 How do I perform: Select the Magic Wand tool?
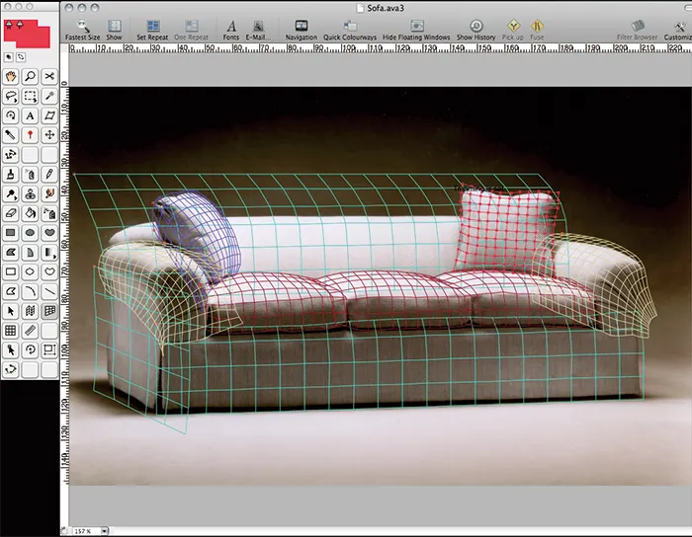pyautogui.click(x=49, y=96)
